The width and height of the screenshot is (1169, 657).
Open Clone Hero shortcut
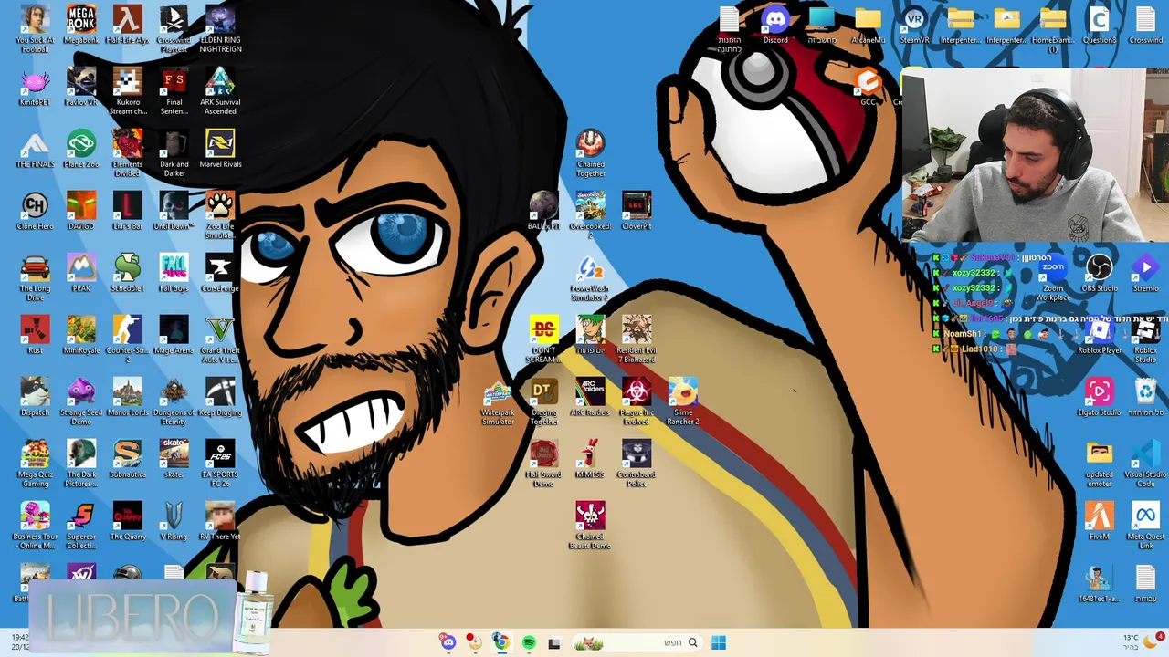[35, 212]
